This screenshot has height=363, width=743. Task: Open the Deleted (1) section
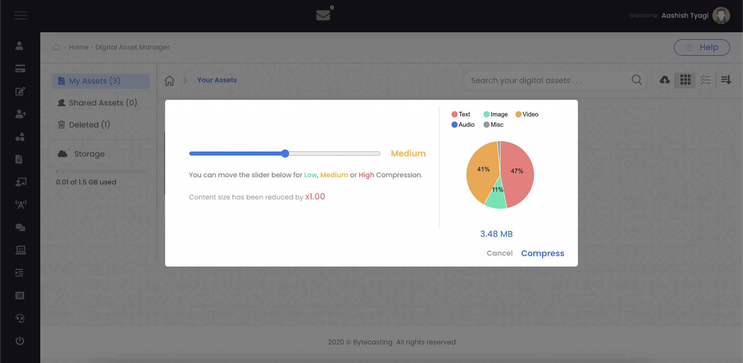(89, 124)
